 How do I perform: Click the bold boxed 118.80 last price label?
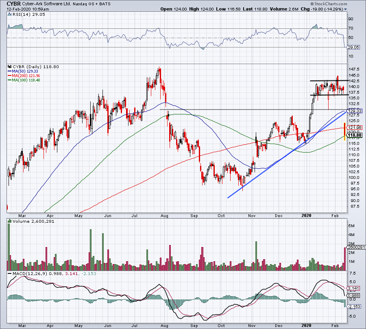pos(355,135)
